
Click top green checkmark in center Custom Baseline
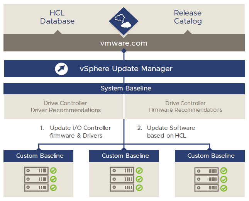(x=139, y=170)
